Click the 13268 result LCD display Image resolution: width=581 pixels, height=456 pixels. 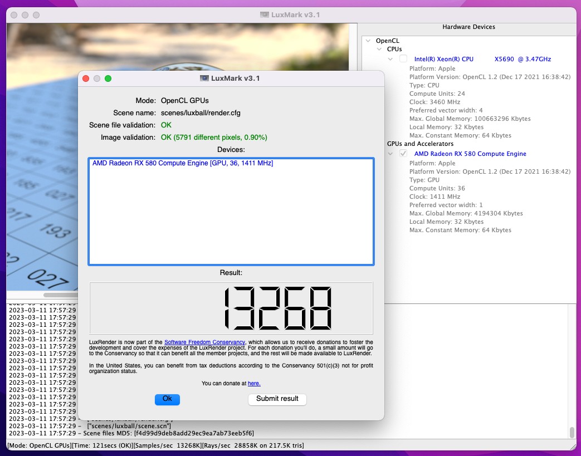tap(231, 308)
